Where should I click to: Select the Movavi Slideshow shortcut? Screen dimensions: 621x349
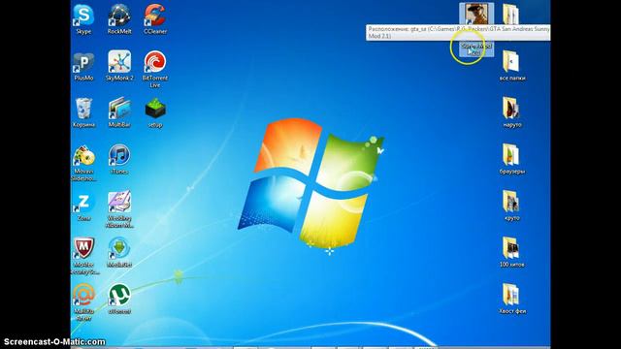click(x=83, y=155)
